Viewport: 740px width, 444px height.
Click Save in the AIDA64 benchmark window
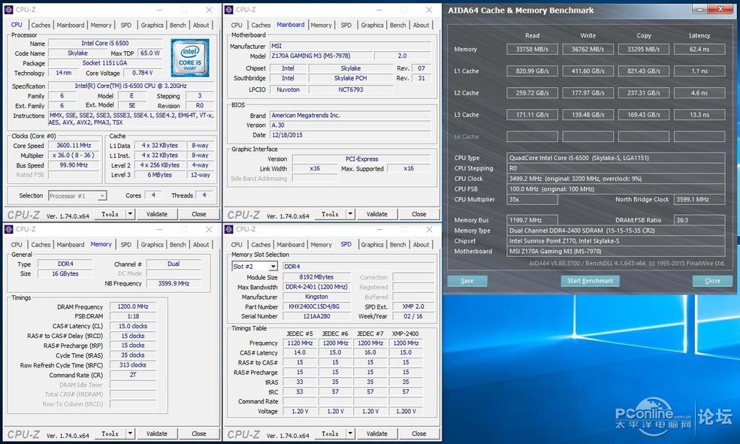pos(467,281)
